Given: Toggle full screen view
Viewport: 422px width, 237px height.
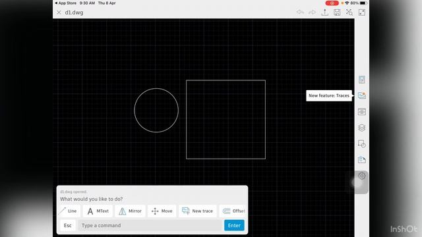Looking at the screenshot, I should point(362,13).
